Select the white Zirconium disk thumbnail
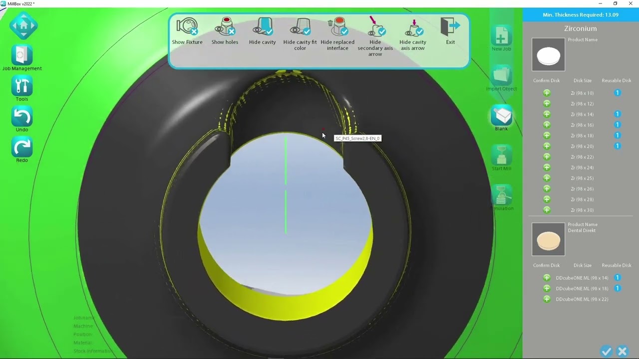This screenshot has height=359, width=639. coord(548,55)
